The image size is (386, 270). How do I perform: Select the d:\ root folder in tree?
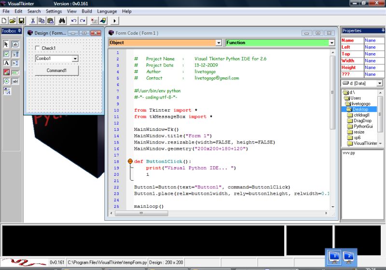click(x=349, y=92)
